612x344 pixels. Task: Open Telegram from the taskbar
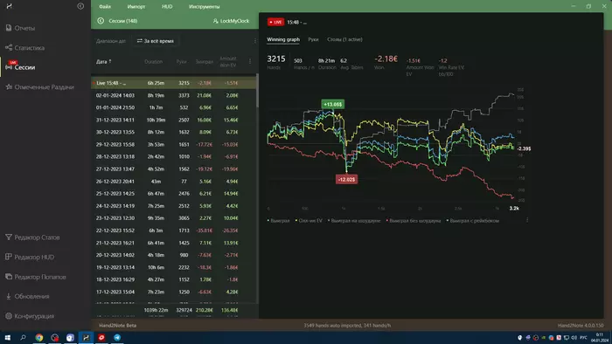(x=117, y=337)
